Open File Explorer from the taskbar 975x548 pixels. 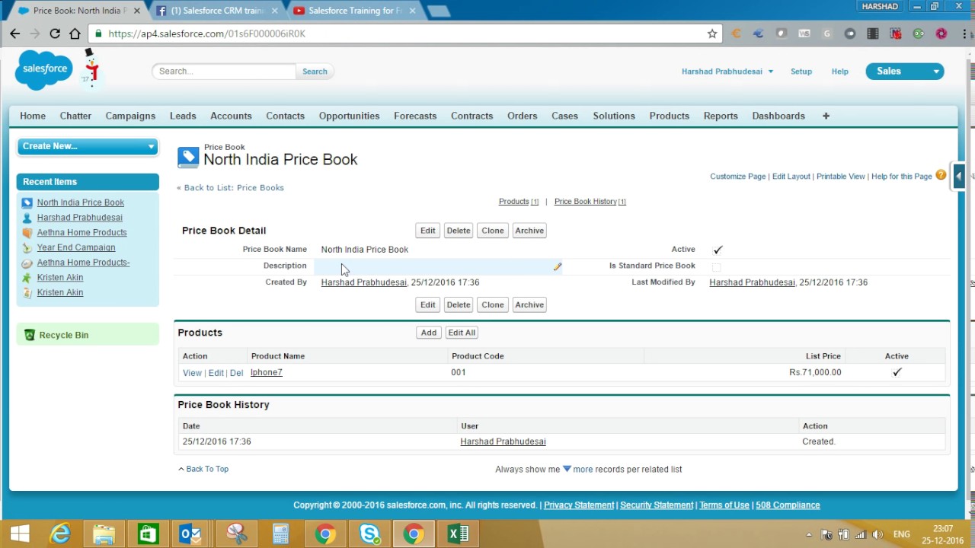coord(104,534)
